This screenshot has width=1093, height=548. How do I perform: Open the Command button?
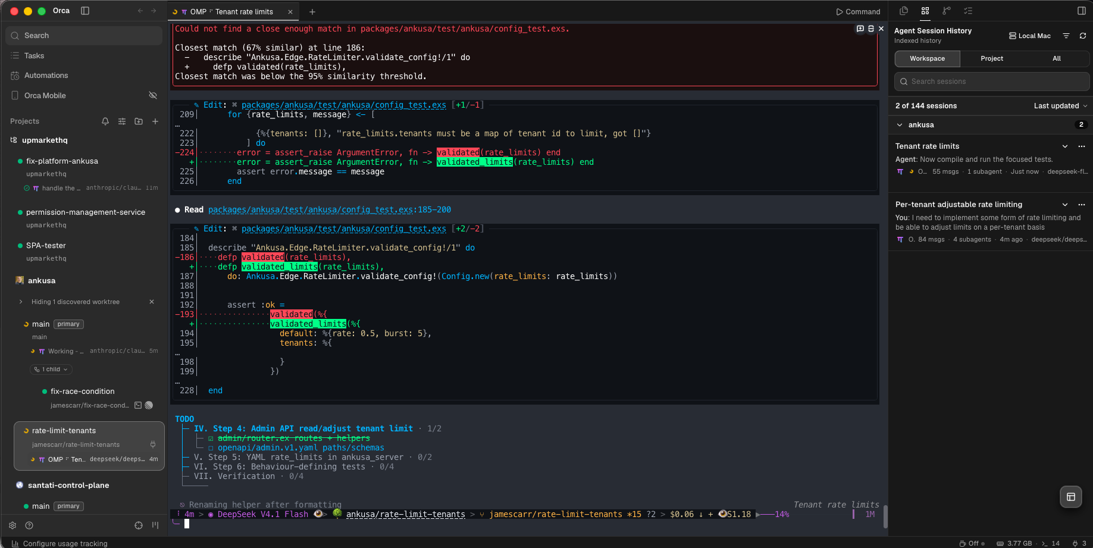click(858, 12)
